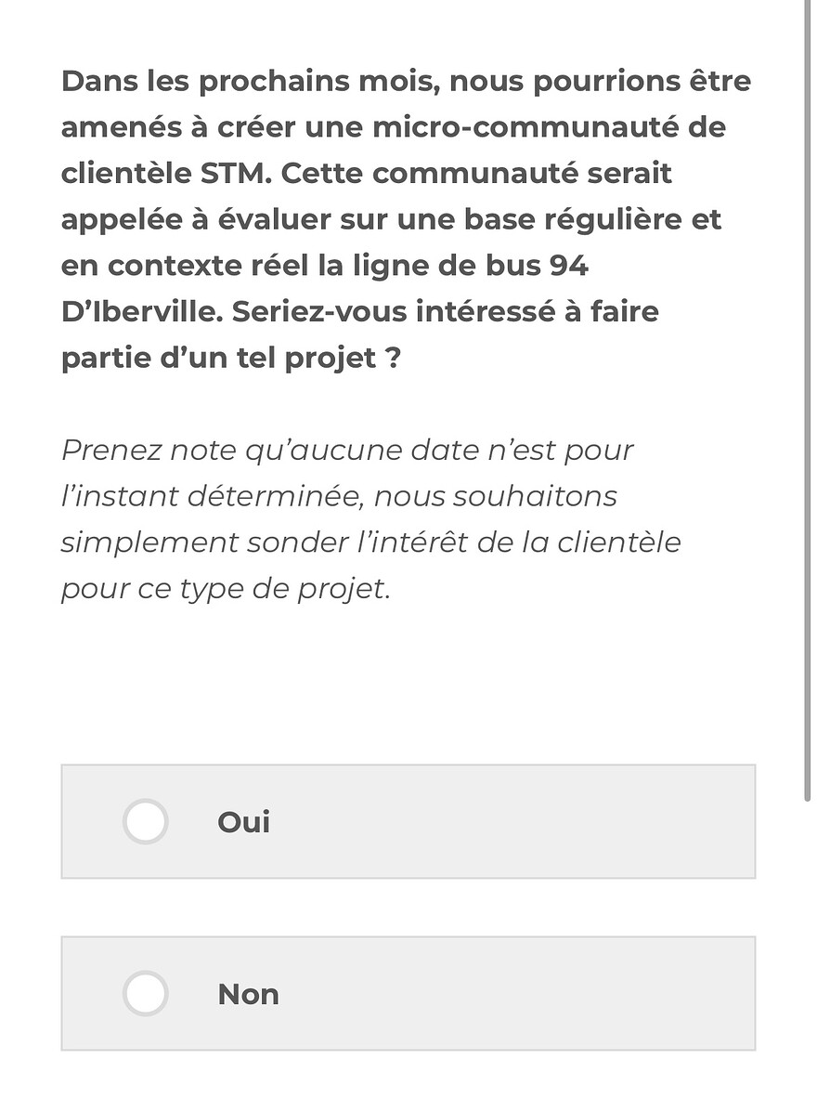The image size is (817, 1111).
Task: Click the Non answer label text
Action: pyautogui.click(x=248, y=994)
